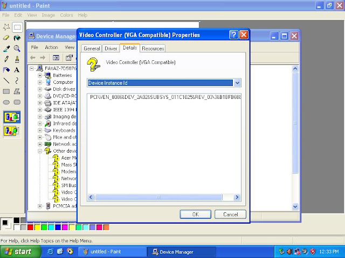Screen dimensions: 345x258
Task: Select the PCI\VEN_8086 device instance value
Action: (x=165, y=97)
